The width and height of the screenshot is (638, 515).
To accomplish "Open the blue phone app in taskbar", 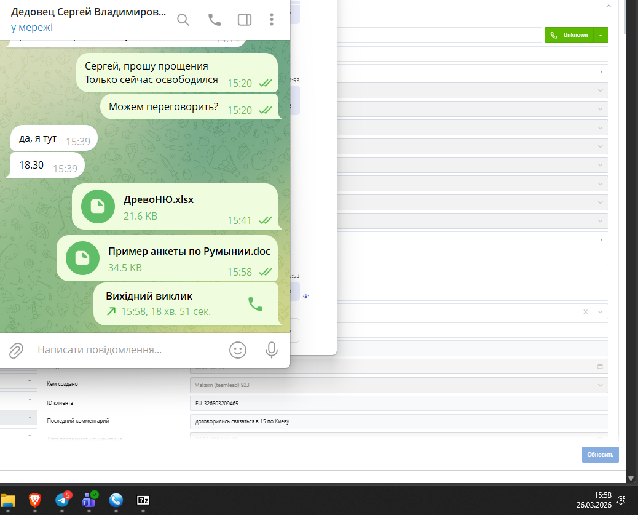I will [x=116, y=500].
